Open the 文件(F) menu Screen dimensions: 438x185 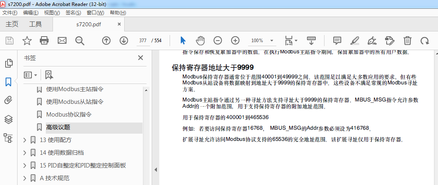pyautogui.click(x=10, y=13)
